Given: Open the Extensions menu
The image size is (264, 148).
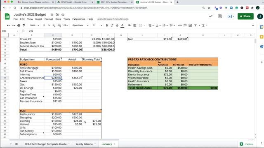Looking at the screenshot, I should pyautogui.click(x=79, y=19).
